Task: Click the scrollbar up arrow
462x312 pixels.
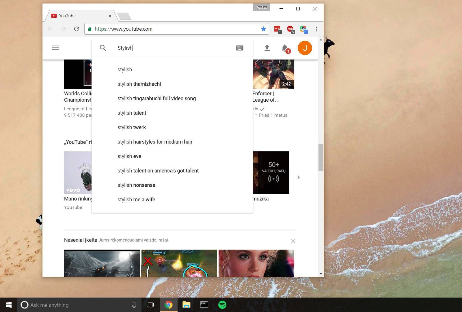Action: tap(321, 40)
